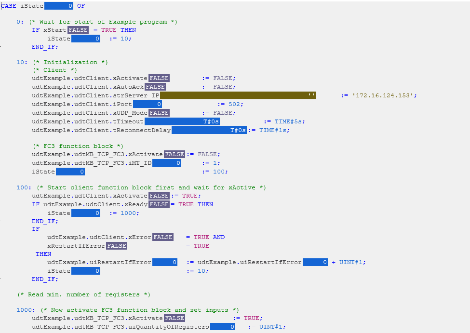
Task: Click the 'FC3 function block' comment
Action: tap(78, 146)
